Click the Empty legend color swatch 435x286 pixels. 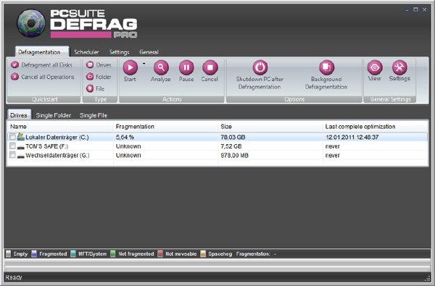click(x=8, y=254)
